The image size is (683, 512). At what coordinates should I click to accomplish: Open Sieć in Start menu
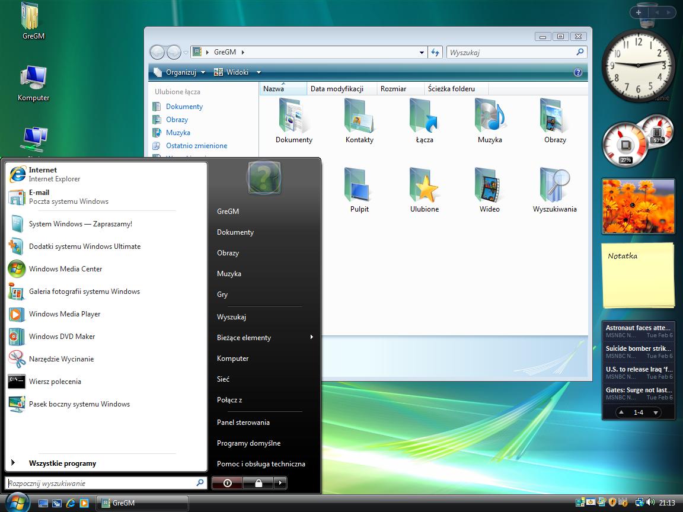(x=264, y=379)
